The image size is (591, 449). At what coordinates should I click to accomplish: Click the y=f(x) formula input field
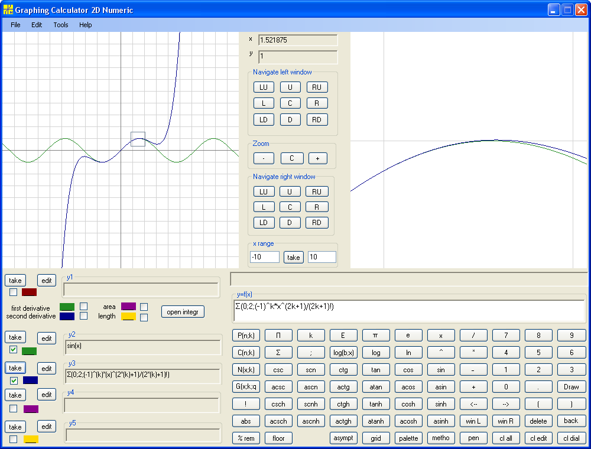[410, 311]
